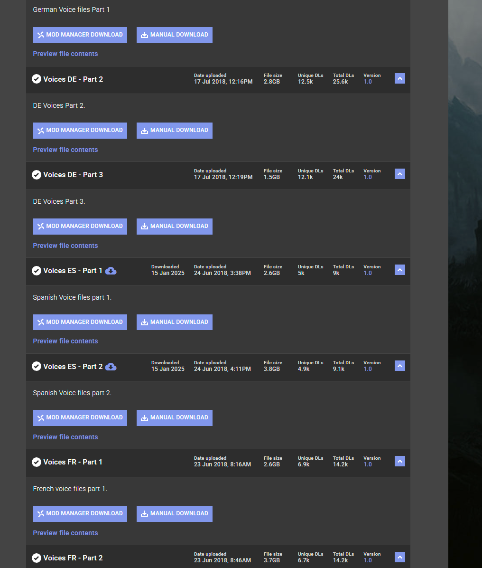Collapse the Voices DE - Part 2 file entry
482x568 pixels.
click(x=399, y=79)
